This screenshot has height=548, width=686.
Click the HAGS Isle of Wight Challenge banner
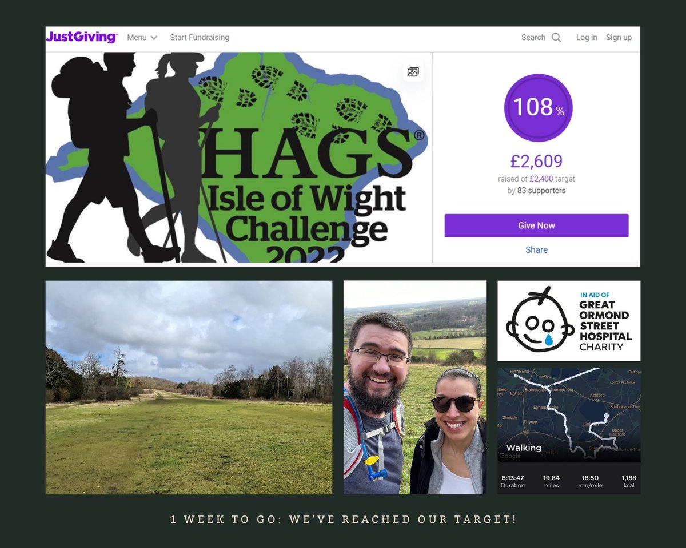(239, 158)
